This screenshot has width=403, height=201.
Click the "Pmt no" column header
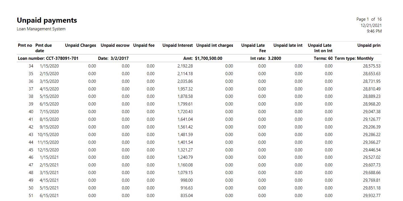click(25, 45)
